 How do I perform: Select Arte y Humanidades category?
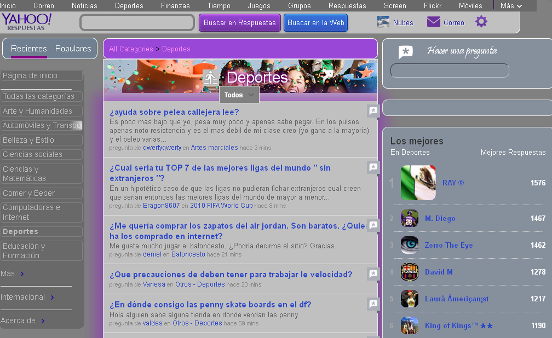pos(42,111)
